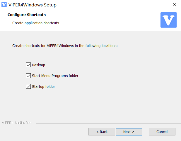
Task: Click the small ViPER icon in title bar
Action: tap(4, 5)
